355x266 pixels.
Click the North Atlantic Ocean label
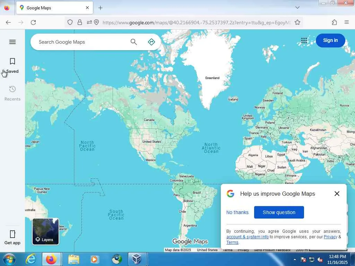(x=211, y=148)
